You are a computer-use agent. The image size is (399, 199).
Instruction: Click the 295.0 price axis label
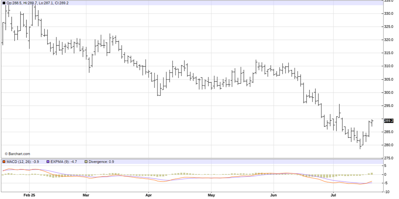pyautogui.click(x=389, y=106)
